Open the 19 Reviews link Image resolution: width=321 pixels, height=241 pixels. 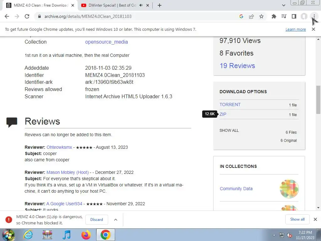tap(237, 66)
